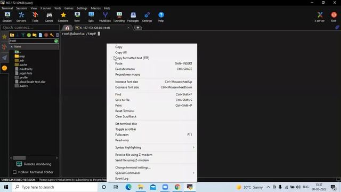Select Increase font size entry
The height and width of the screenshot is (192, 341).
coord(152,82)
